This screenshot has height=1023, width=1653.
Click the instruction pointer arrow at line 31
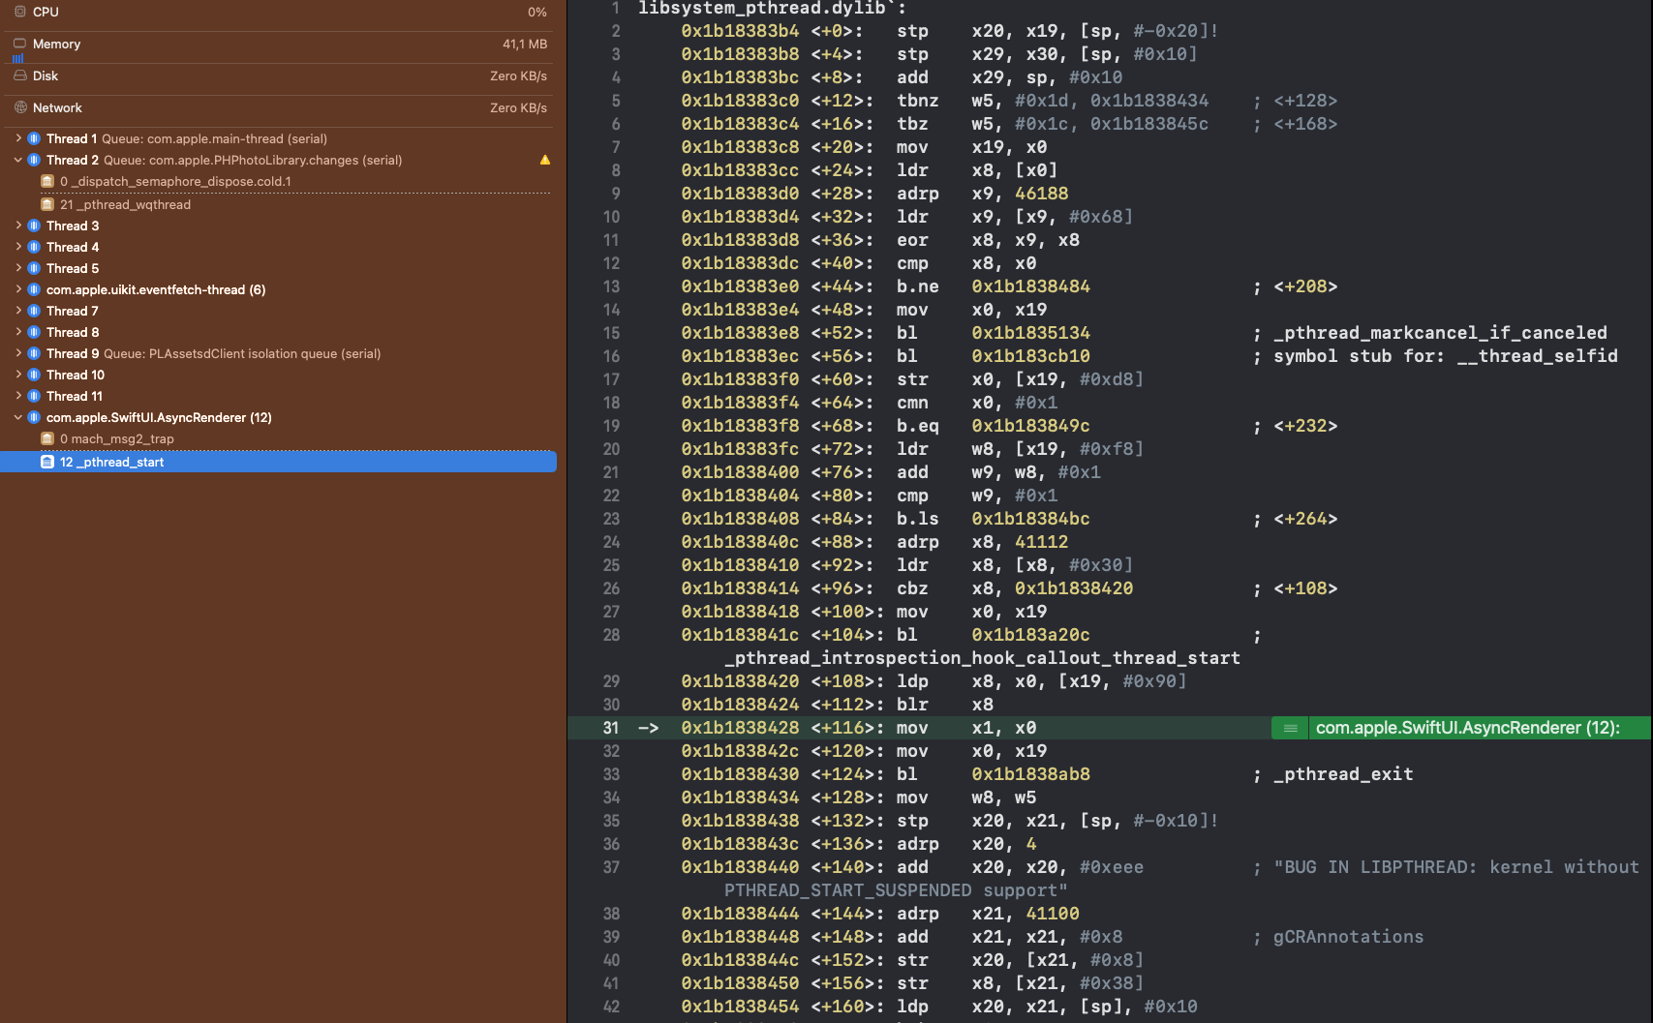pos(648,728)
